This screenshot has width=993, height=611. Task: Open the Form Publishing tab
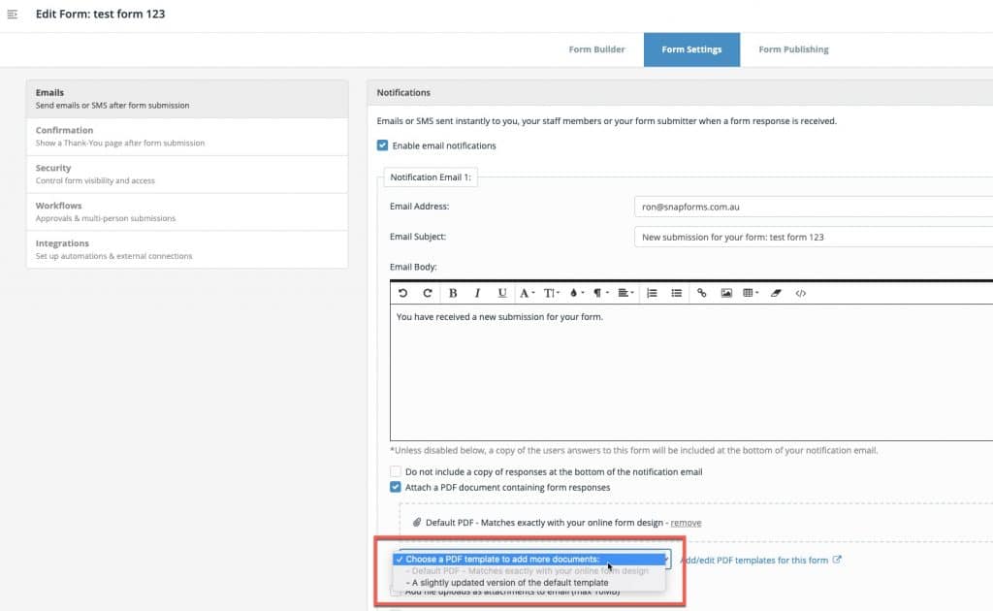[x=792, y=48]
